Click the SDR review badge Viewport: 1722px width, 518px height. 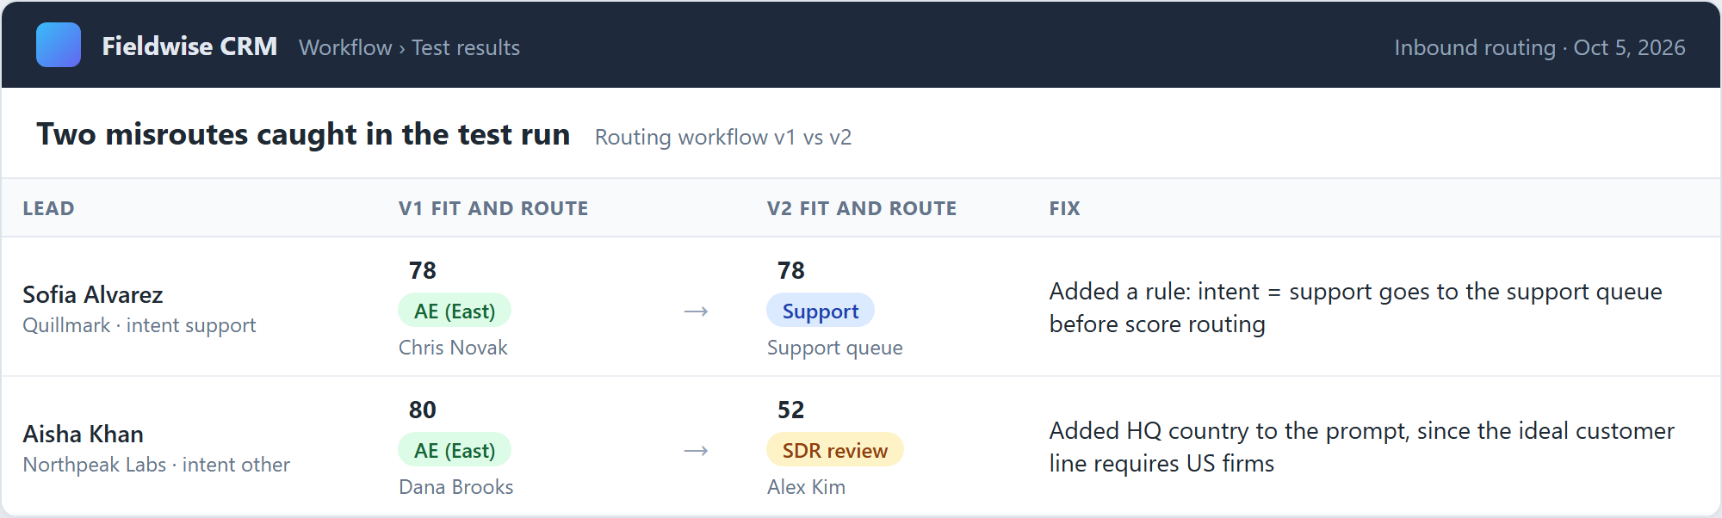coord(835,450)
